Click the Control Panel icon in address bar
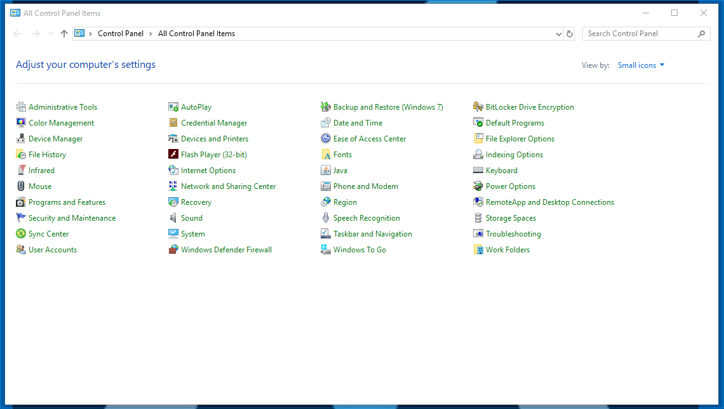This screenshot has width=724, height=409. [79, 33]
